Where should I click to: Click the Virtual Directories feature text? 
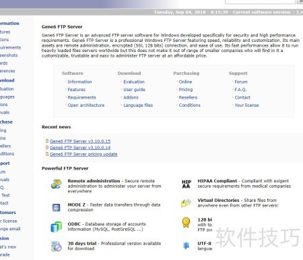tap(238, 203)
